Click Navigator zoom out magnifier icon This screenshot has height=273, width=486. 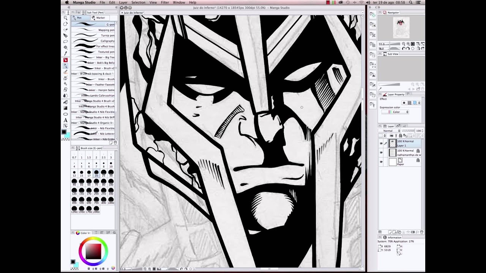[404, 44]
